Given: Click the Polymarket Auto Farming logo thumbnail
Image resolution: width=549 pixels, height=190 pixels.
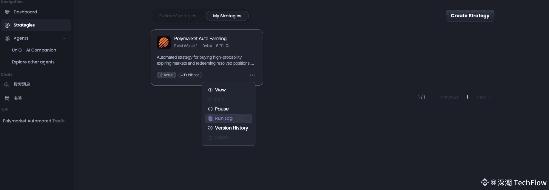Looking at the screenshot, I should click(x=164, y=43).
